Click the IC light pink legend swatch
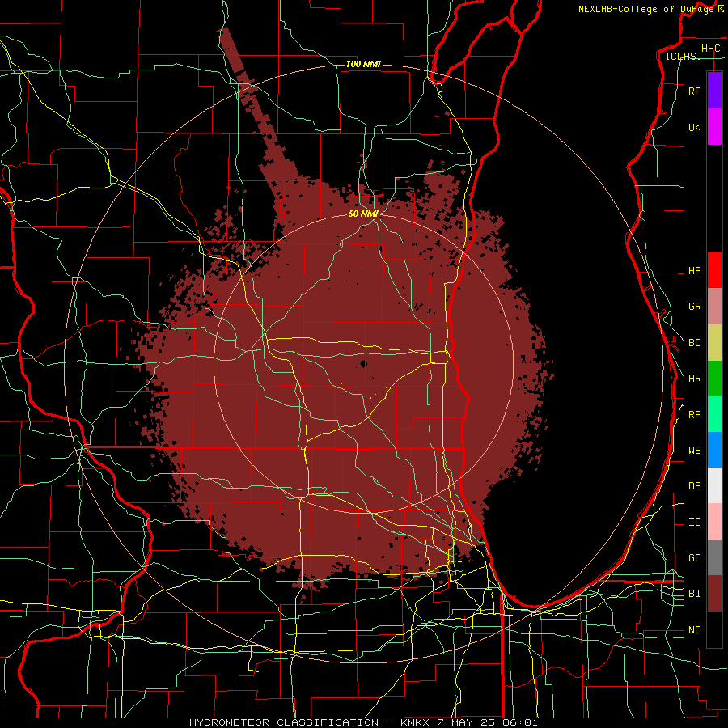 714,522
